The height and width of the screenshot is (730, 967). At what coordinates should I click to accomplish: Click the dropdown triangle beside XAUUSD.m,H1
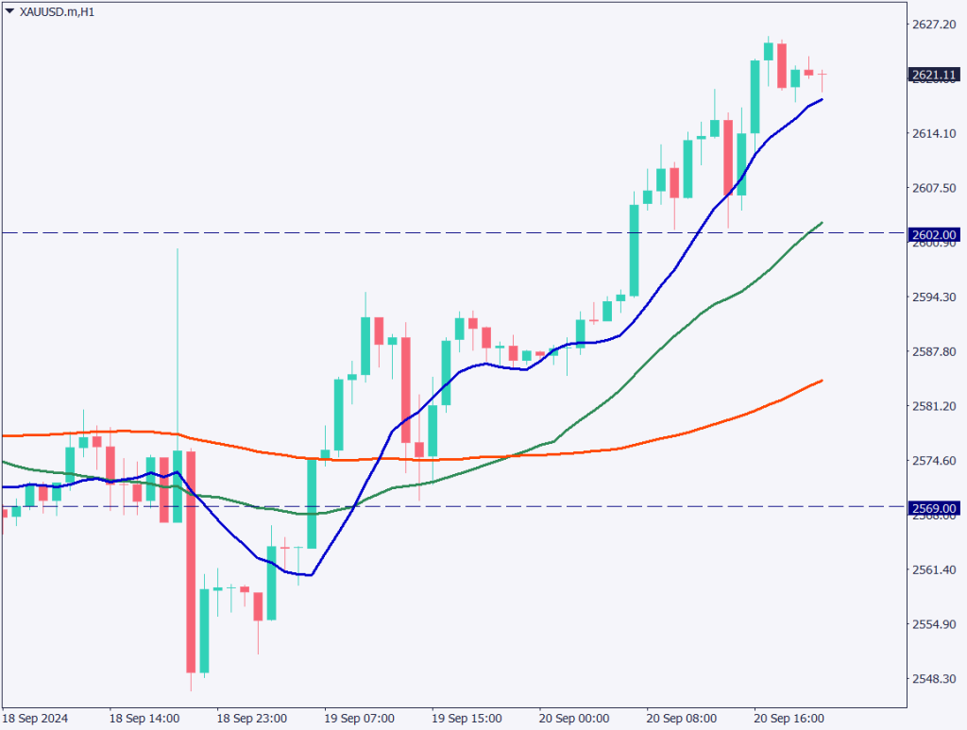10,11
